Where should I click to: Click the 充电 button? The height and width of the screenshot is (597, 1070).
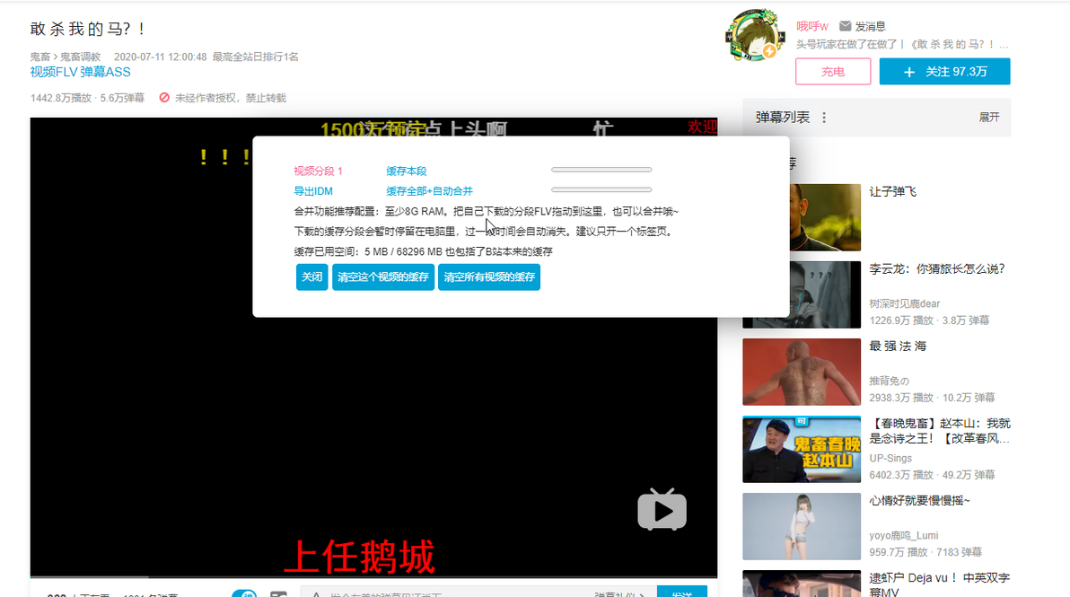click(832, 72)
